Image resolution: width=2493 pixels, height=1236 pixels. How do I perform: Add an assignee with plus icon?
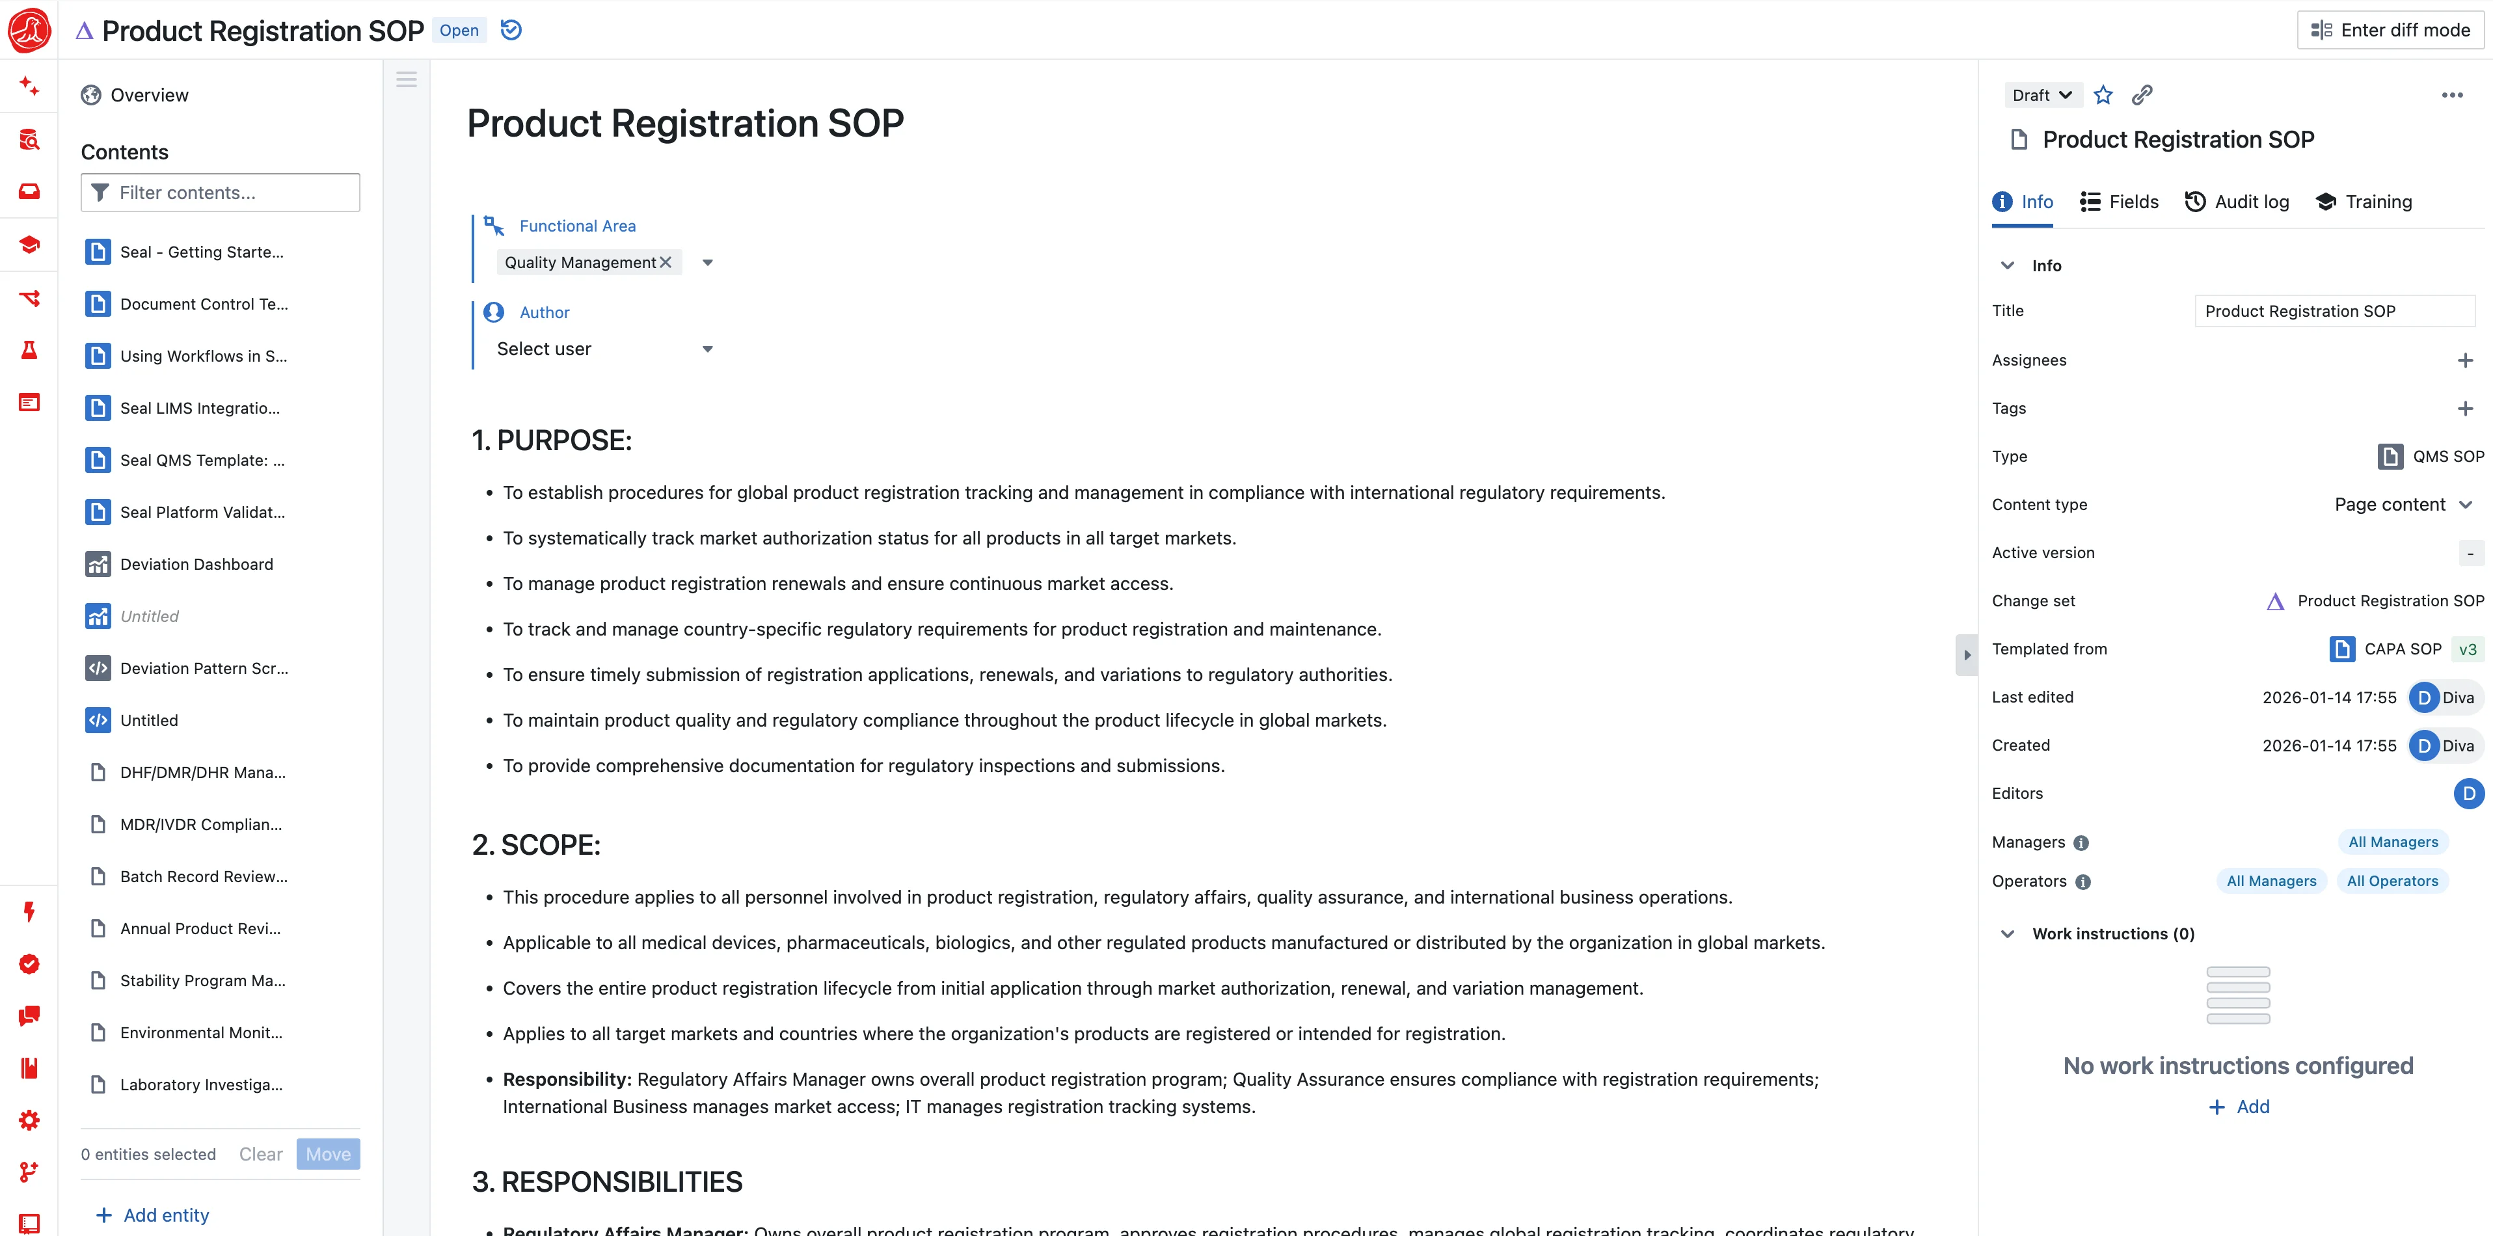(x=2464, y=360)
